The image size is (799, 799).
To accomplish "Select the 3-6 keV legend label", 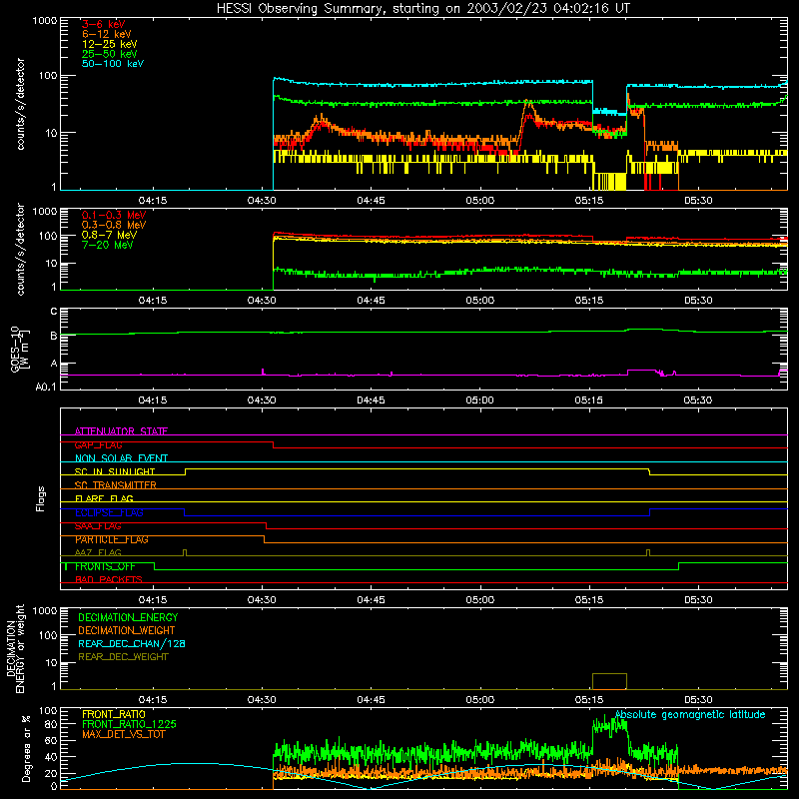I will point(104,24).
